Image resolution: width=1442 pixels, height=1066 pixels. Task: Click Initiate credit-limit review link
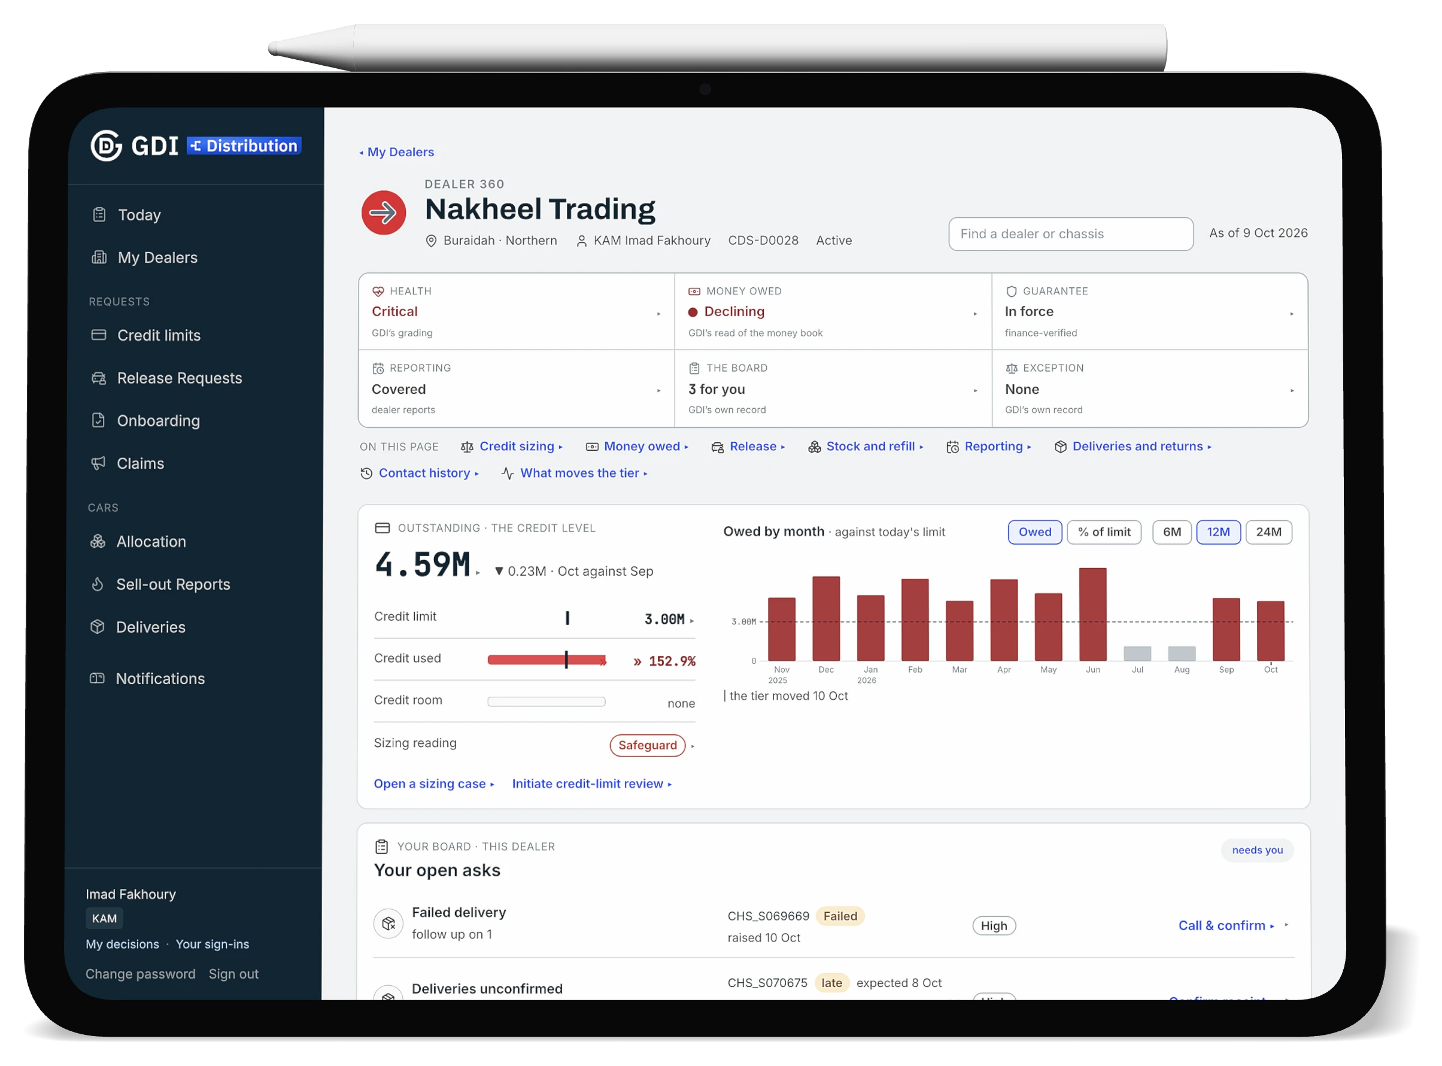[591, 784]
